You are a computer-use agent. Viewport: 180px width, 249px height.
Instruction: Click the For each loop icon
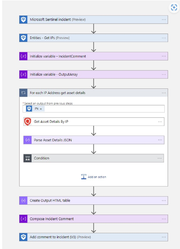23,93
